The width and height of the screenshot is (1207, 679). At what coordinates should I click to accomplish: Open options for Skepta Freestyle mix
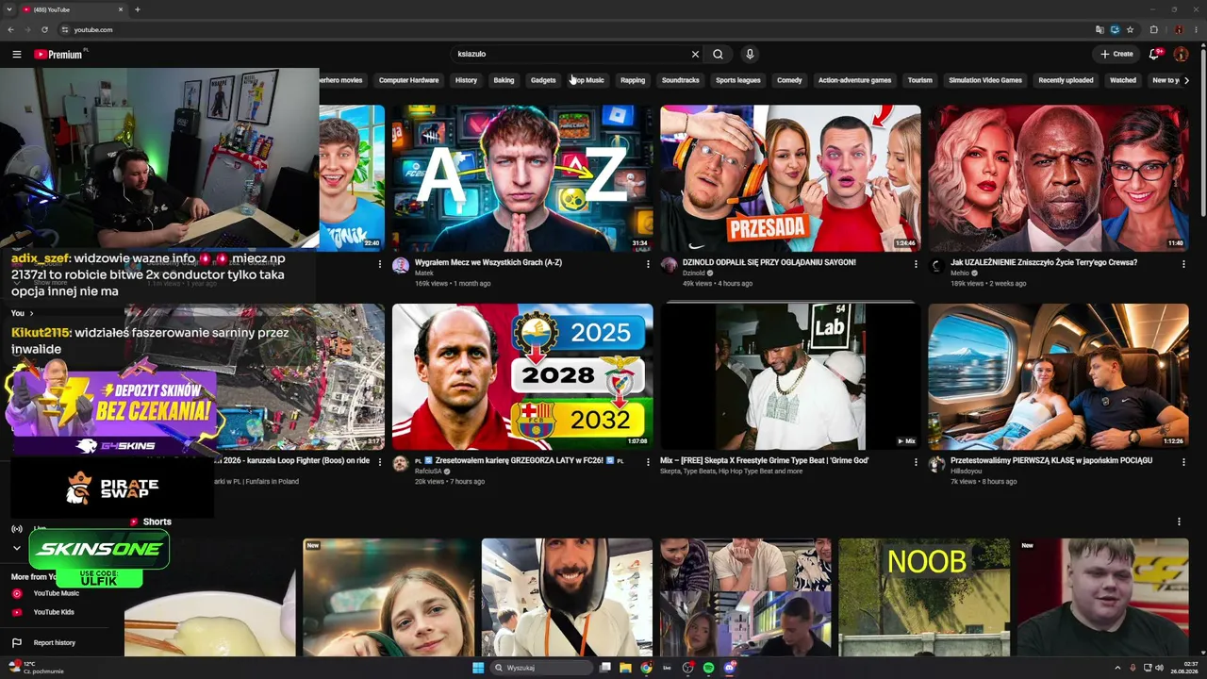[x=916, y=462]
